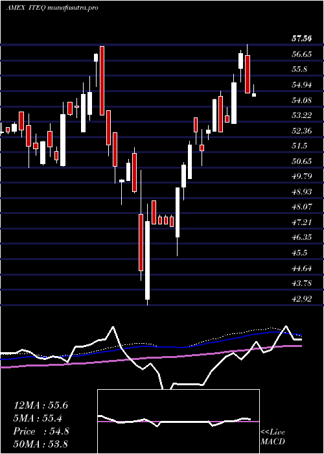The width and height of the screenshot is (324, 454).
Task: Select the 53.22 price level label
Action: point(302,115)
